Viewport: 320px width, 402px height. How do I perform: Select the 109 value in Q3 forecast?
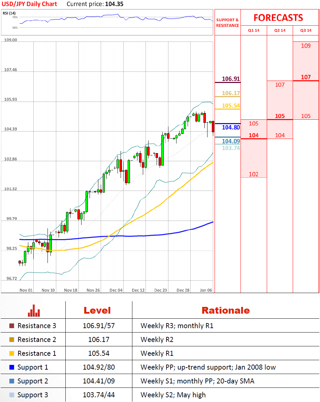[306, 46]
